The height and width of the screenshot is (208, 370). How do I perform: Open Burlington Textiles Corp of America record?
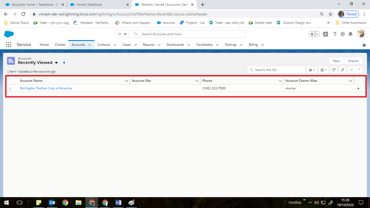click(x=46, y=88)
